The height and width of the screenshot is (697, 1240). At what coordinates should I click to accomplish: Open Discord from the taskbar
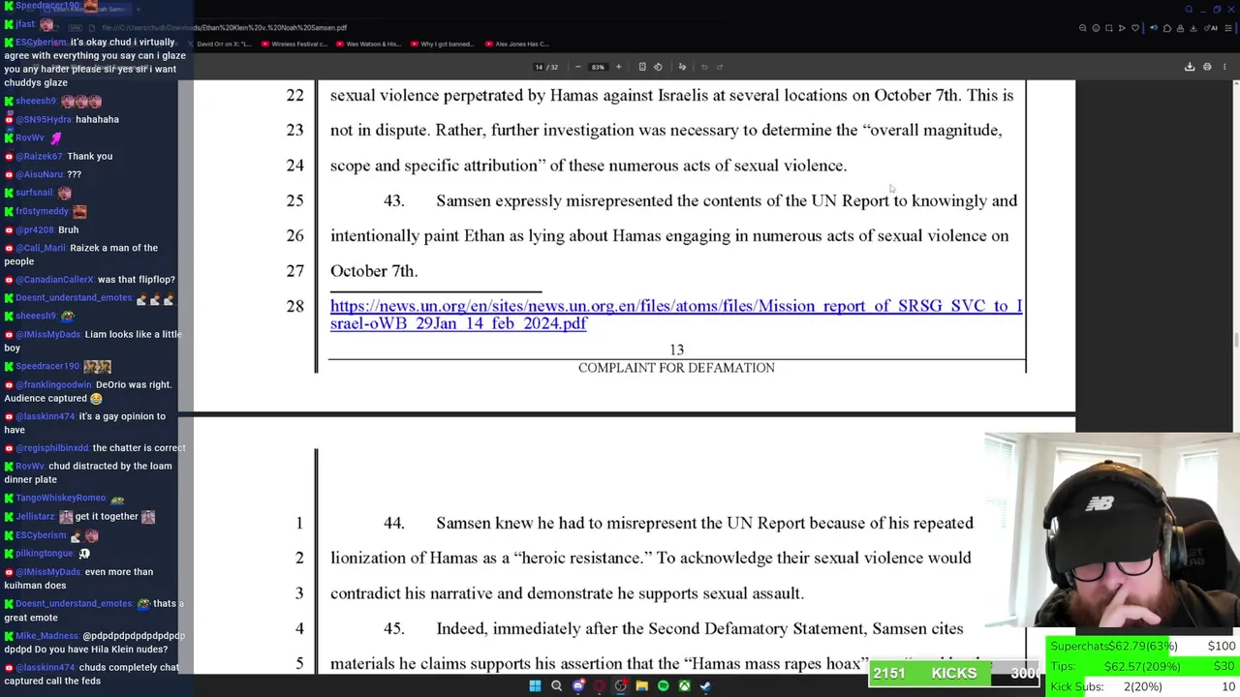click(578, 686)
